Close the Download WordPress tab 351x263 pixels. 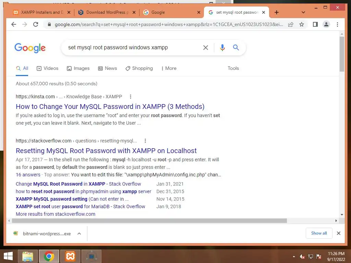[134, 12]
